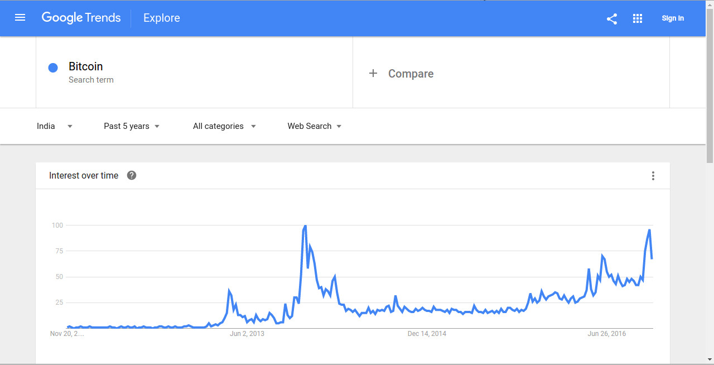Click the share icon in header
Image resolution: width=714 pixels, height=365 pixels.
[x=612, y=18]
